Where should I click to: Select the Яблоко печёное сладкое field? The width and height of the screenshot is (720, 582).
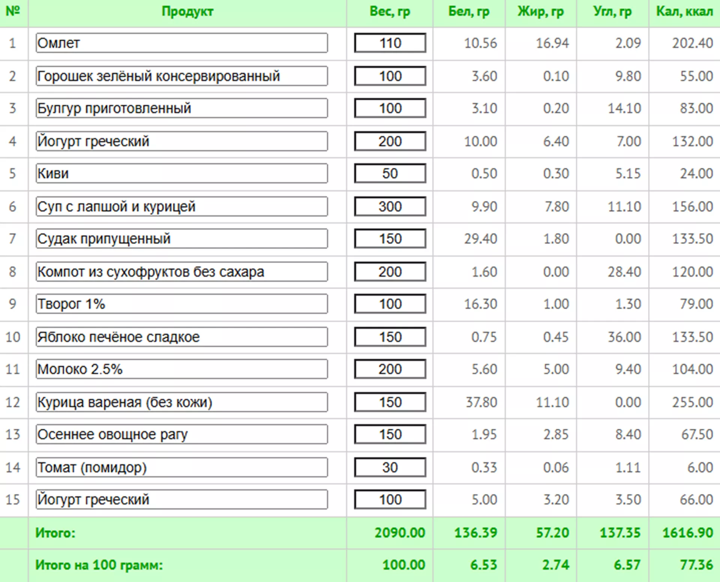[182, 337]
